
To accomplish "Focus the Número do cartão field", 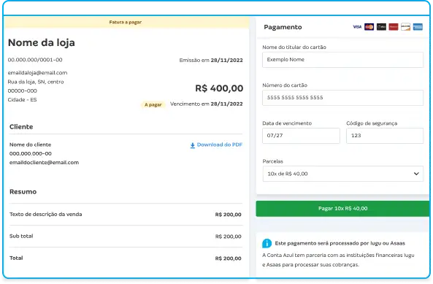I will (342, 98).
